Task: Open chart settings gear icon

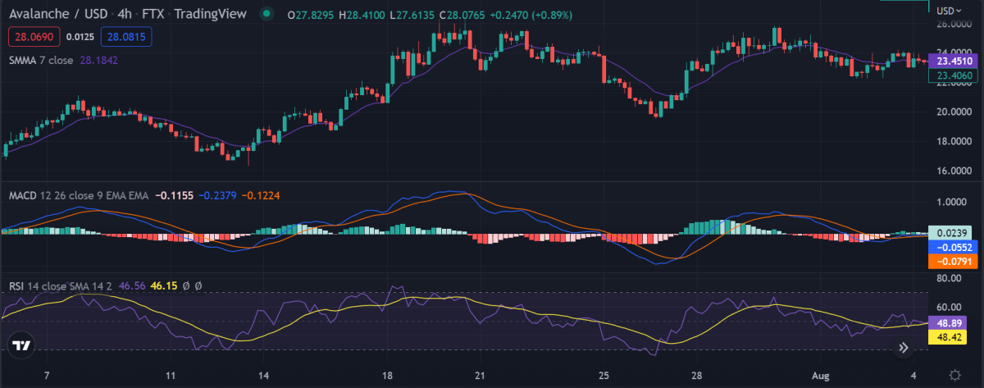Action: [x=955, y=374]
